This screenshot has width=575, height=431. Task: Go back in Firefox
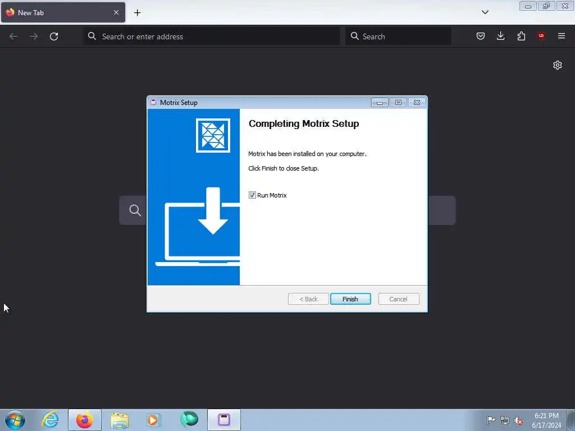[x=13, y=36]
